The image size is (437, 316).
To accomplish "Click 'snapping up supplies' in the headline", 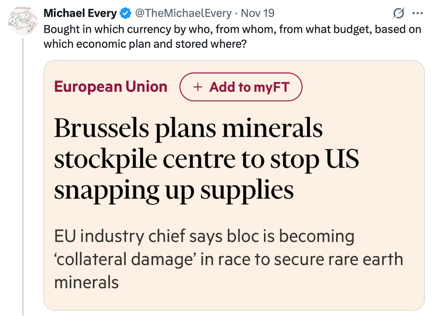I will (x=174, y=190).
